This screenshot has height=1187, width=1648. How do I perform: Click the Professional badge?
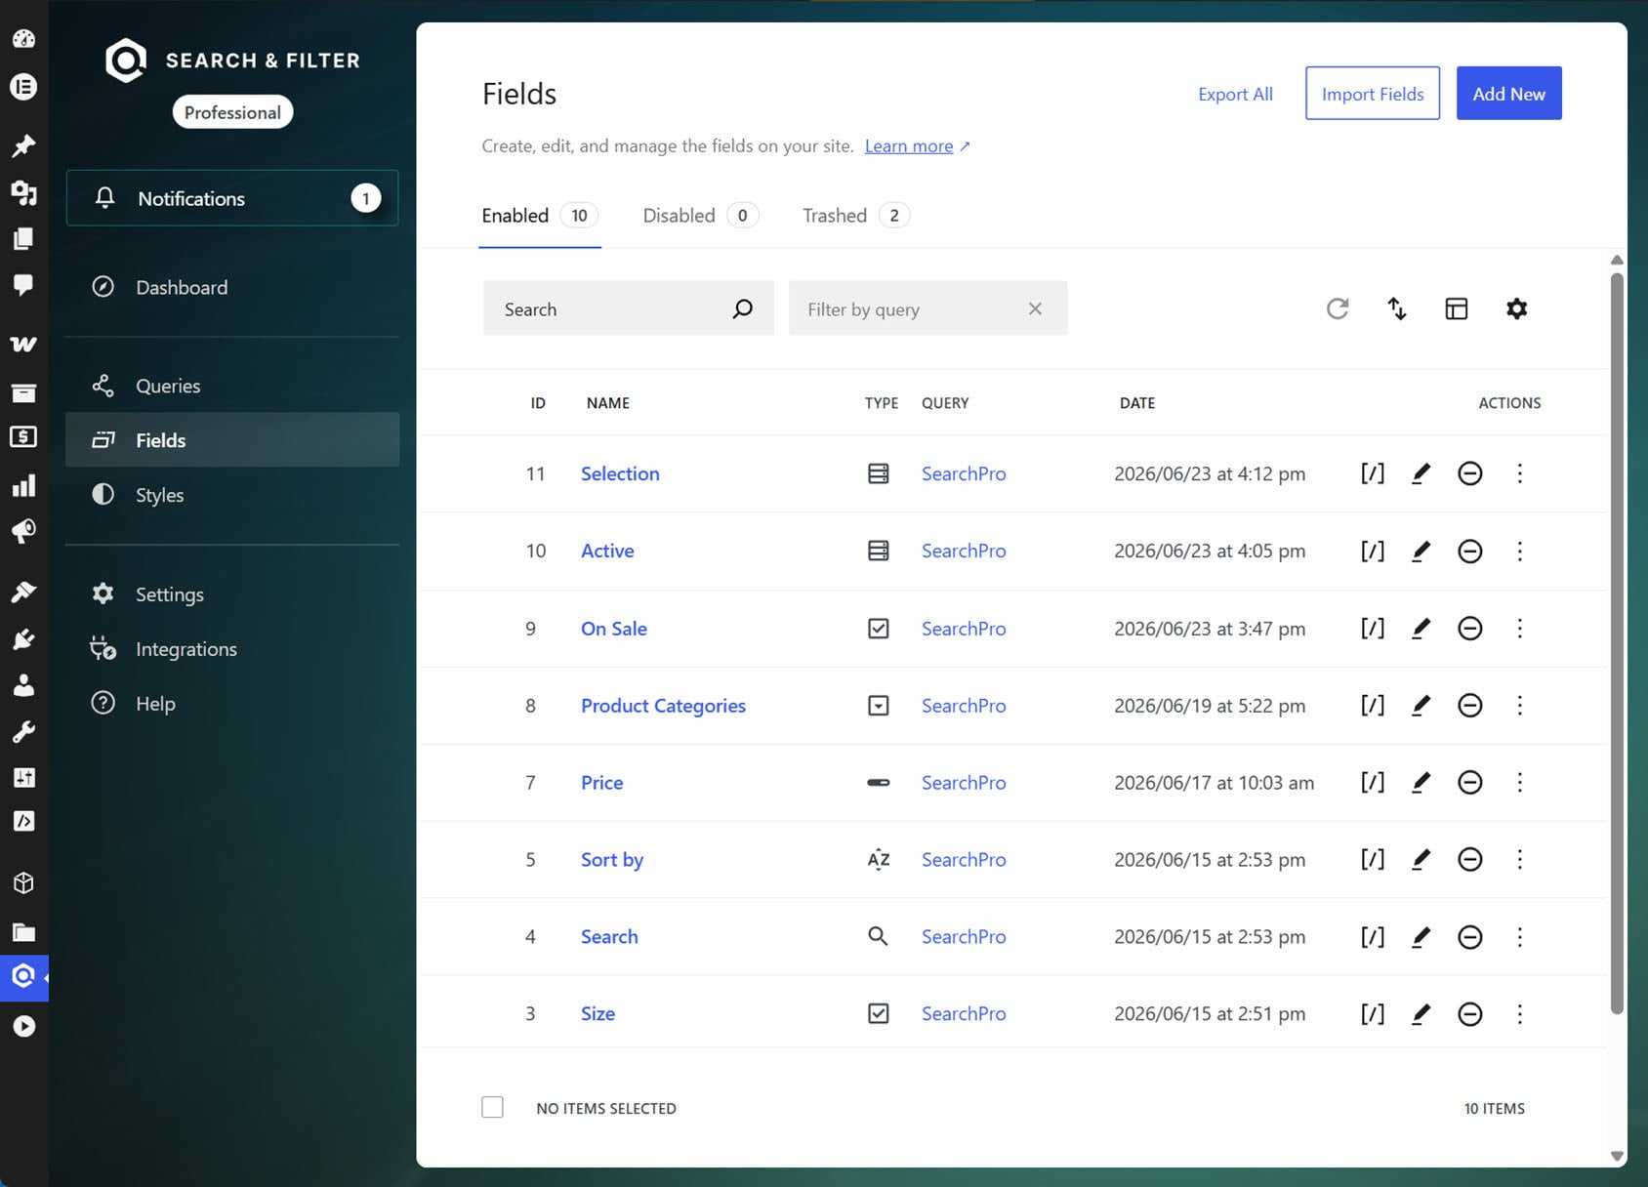(232, 112)
